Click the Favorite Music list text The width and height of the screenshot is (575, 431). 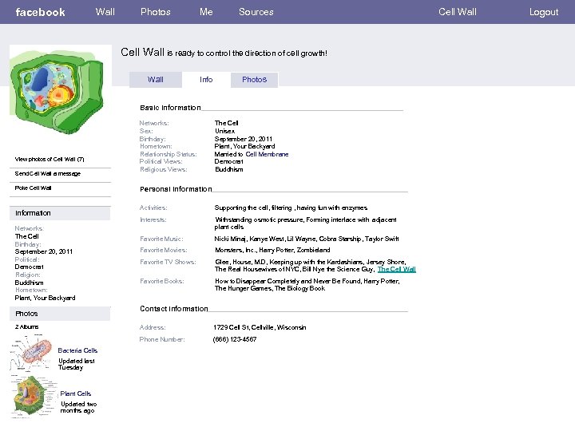click(x=307, y=239)
